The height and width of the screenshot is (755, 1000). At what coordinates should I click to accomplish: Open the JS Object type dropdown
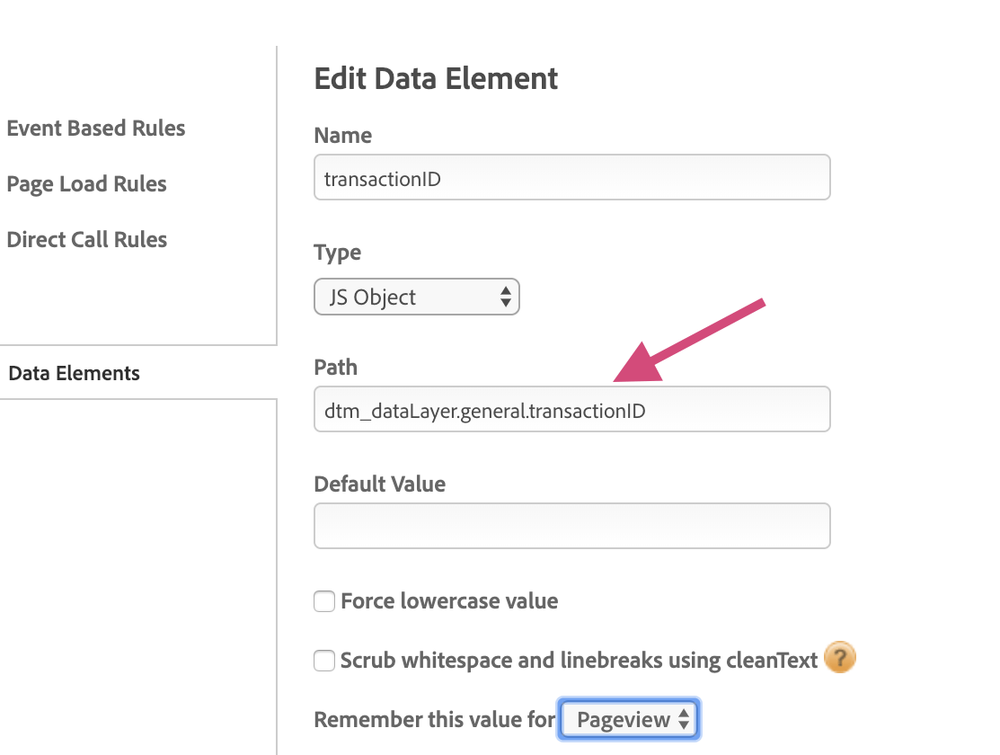(417, 298)
